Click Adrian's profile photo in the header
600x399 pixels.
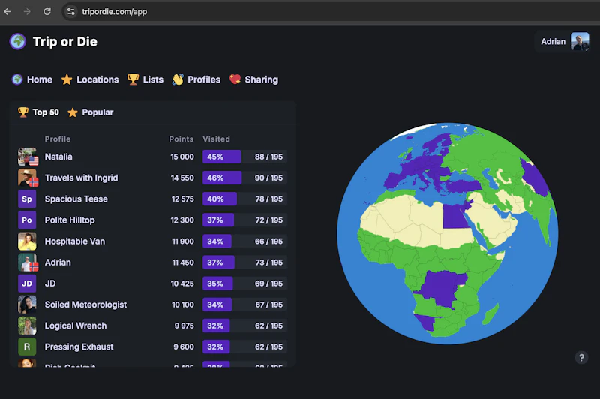click(x=580, y=42)
